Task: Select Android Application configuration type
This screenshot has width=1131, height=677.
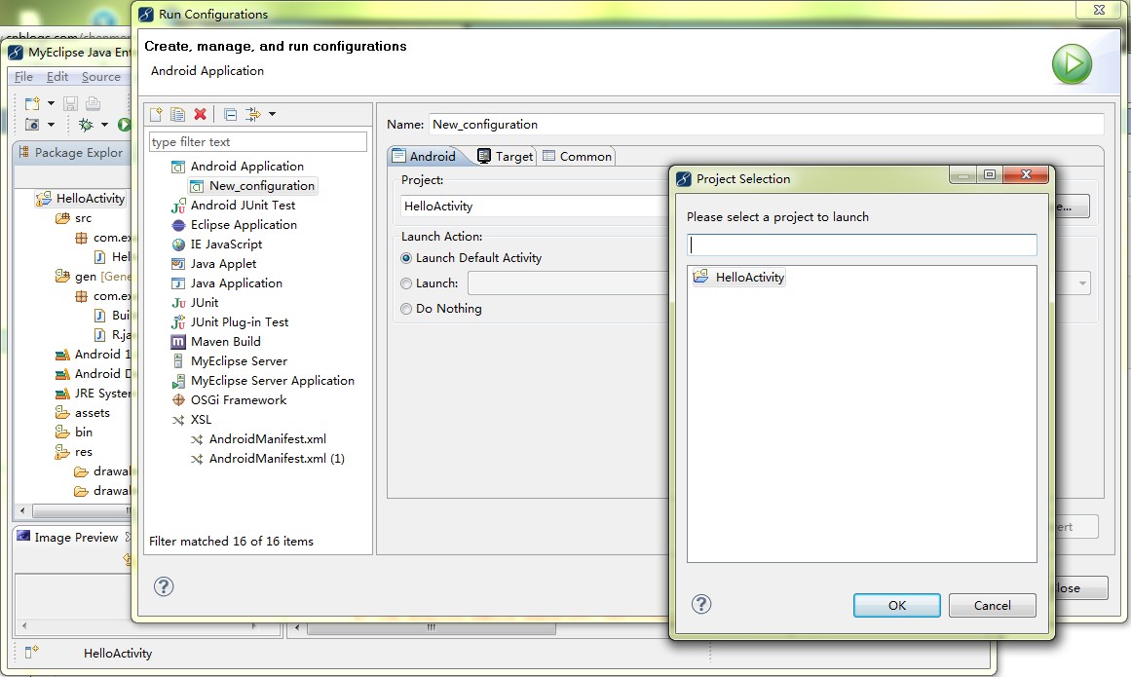Action: (246, 166)
